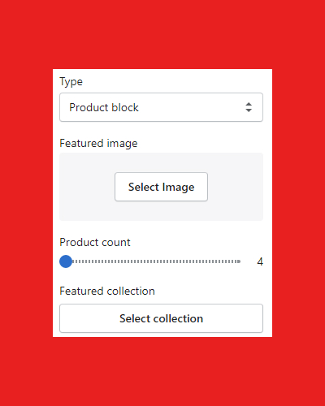
Task: Click the slider track just after the handle
Action: [x=77, y=261]
